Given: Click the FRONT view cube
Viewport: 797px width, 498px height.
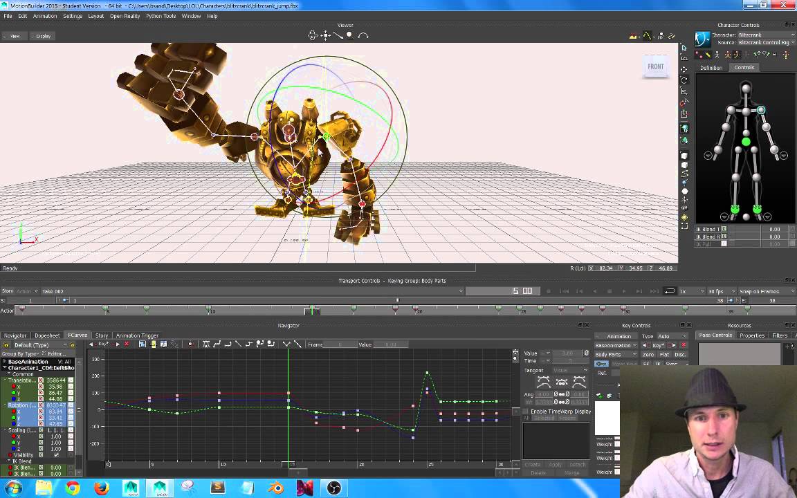Looking at the screenshot, I should point(655,66).
